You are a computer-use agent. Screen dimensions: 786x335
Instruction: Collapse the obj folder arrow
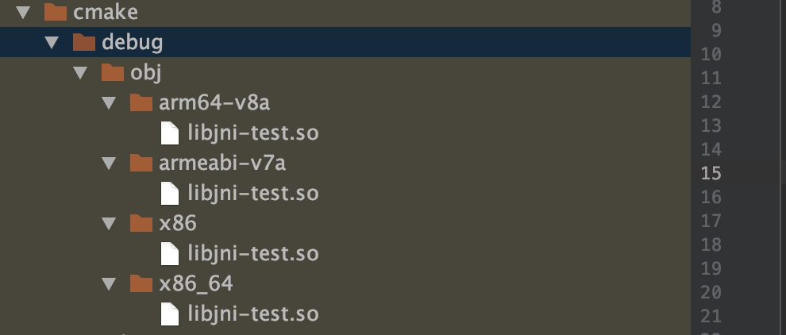(x=79, y=73)
